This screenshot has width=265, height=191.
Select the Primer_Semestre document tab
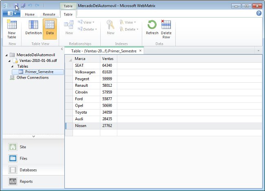click(104, 51)
